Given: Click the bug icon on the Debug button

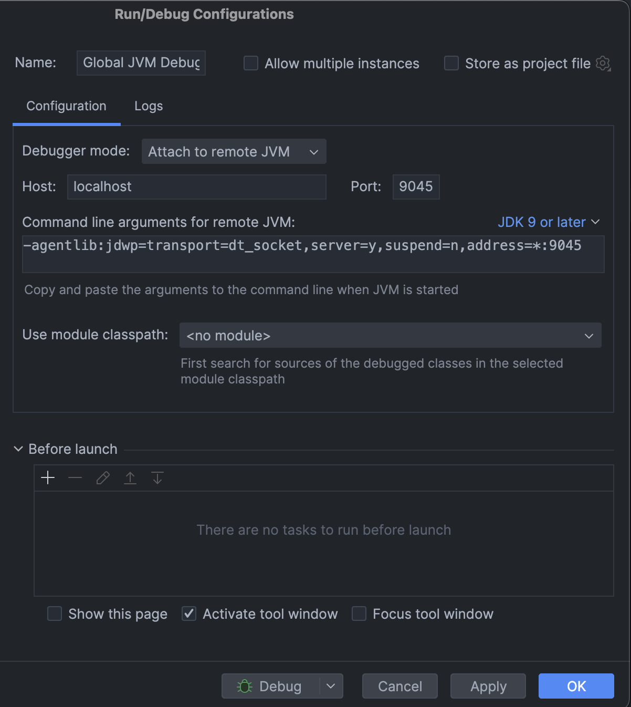Looking at the screenshot, I should (x=245, y=686).
